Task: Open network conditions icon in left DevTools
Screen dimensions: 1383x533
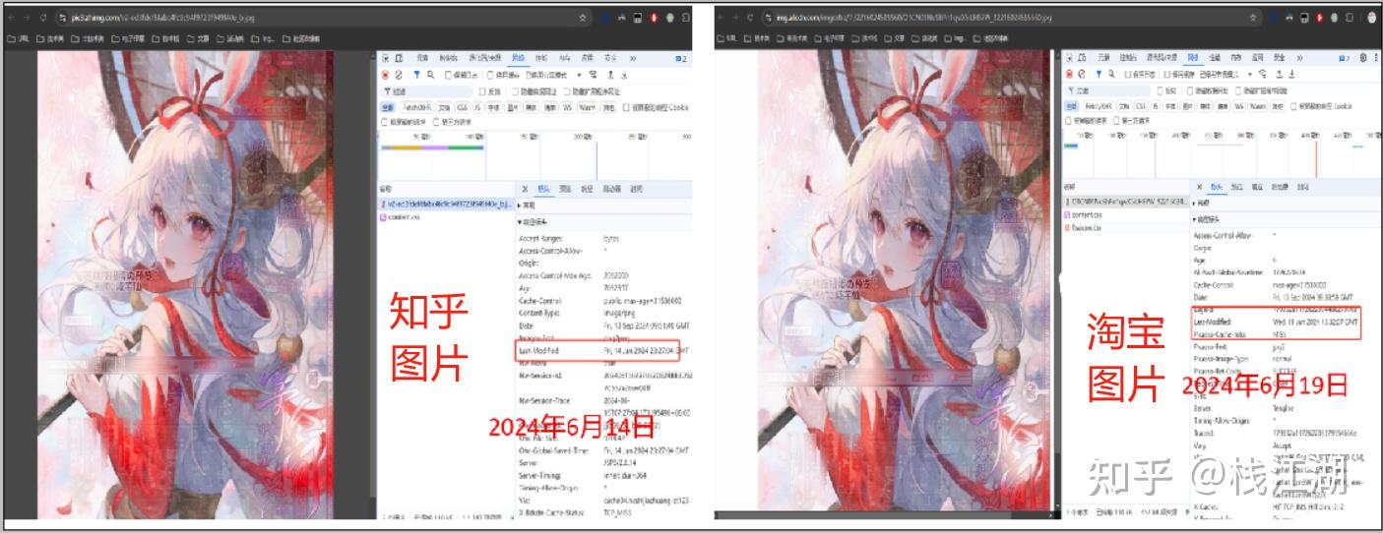Action: click(593, 75)
